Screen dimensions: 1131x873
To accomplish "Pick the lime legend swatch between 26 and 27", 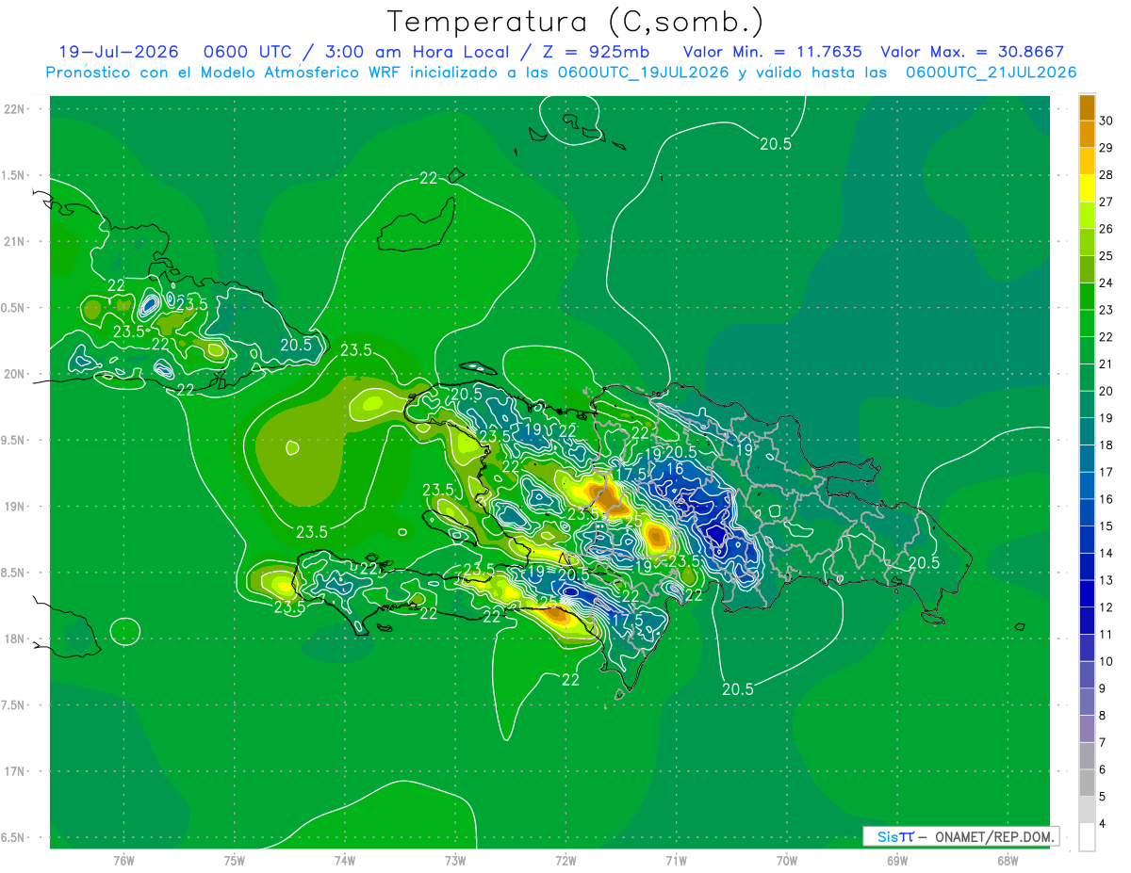I will click(x=1087, y=216).
